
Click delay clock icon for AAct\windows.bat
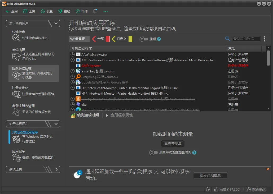point(73,54)
